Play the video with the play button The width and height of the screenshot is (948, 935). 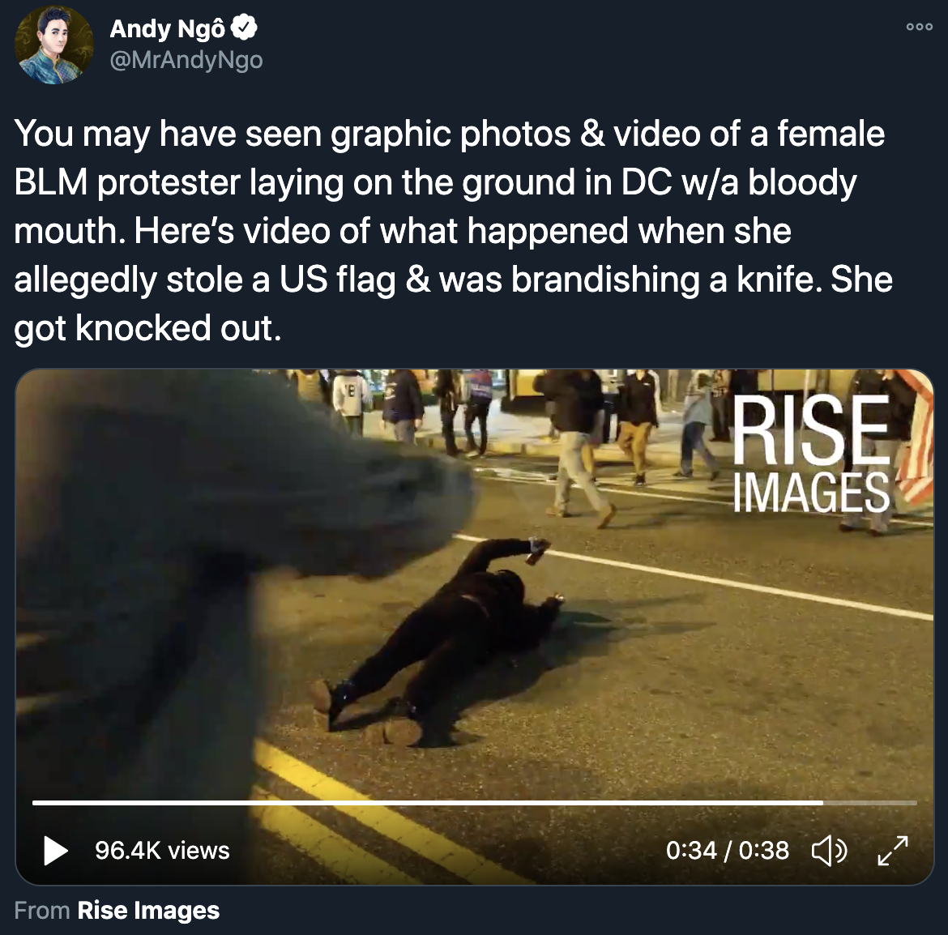coord(56,851)
